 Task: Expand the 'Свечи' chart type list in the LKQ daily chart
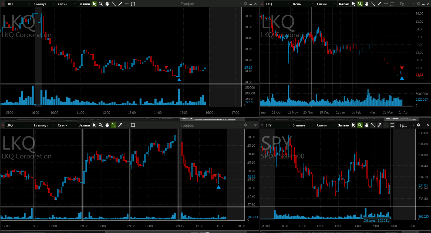[x=326, y=4]
